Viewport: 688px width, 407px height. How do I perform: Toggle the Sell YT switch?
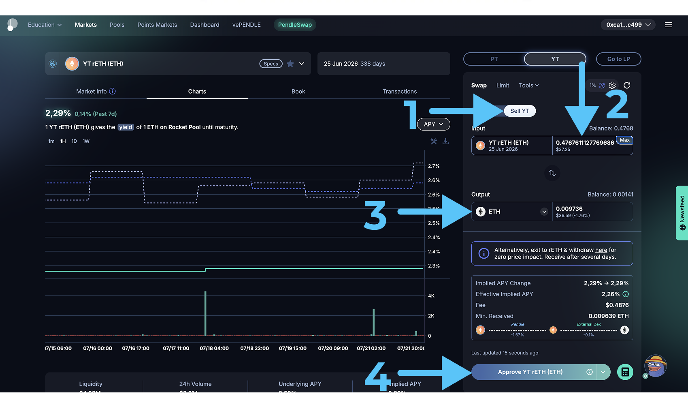(x=519, y=111)
